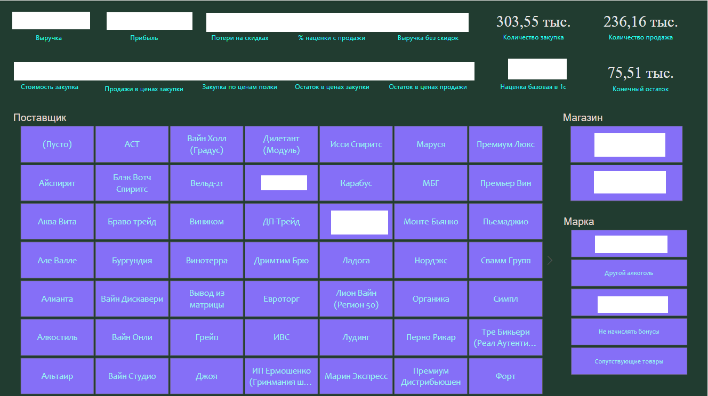Filter by Грейп supplier

207,337
